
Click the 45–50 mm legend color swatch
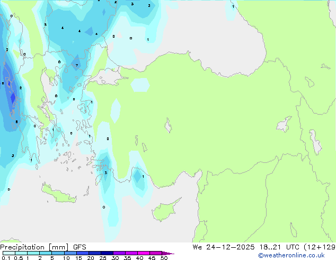tap(156, 253)
